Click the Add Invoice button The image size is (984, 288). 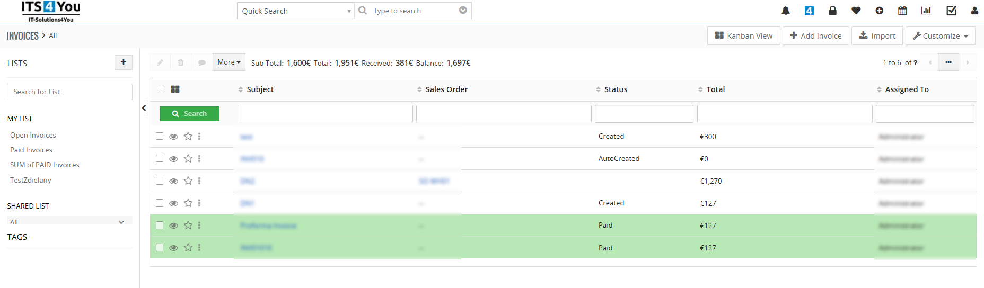pos(815,36)
